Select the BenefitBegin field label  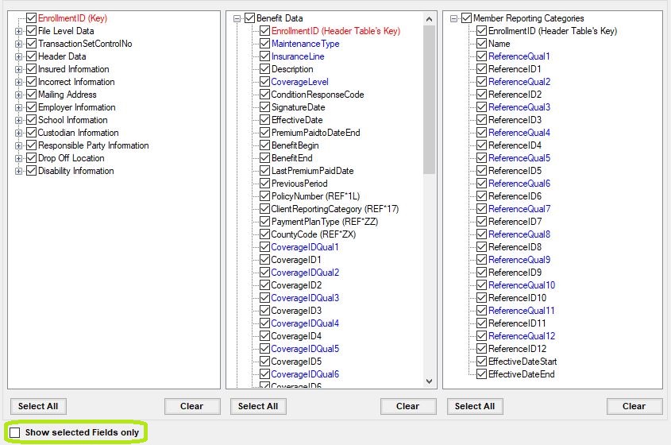(x=295, y=145)
